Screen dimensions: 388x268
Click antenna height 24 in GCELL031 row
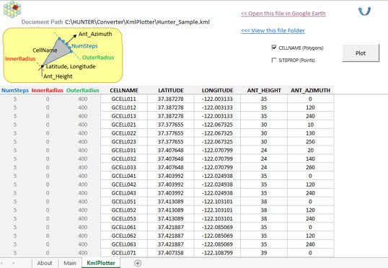(264, 151)
